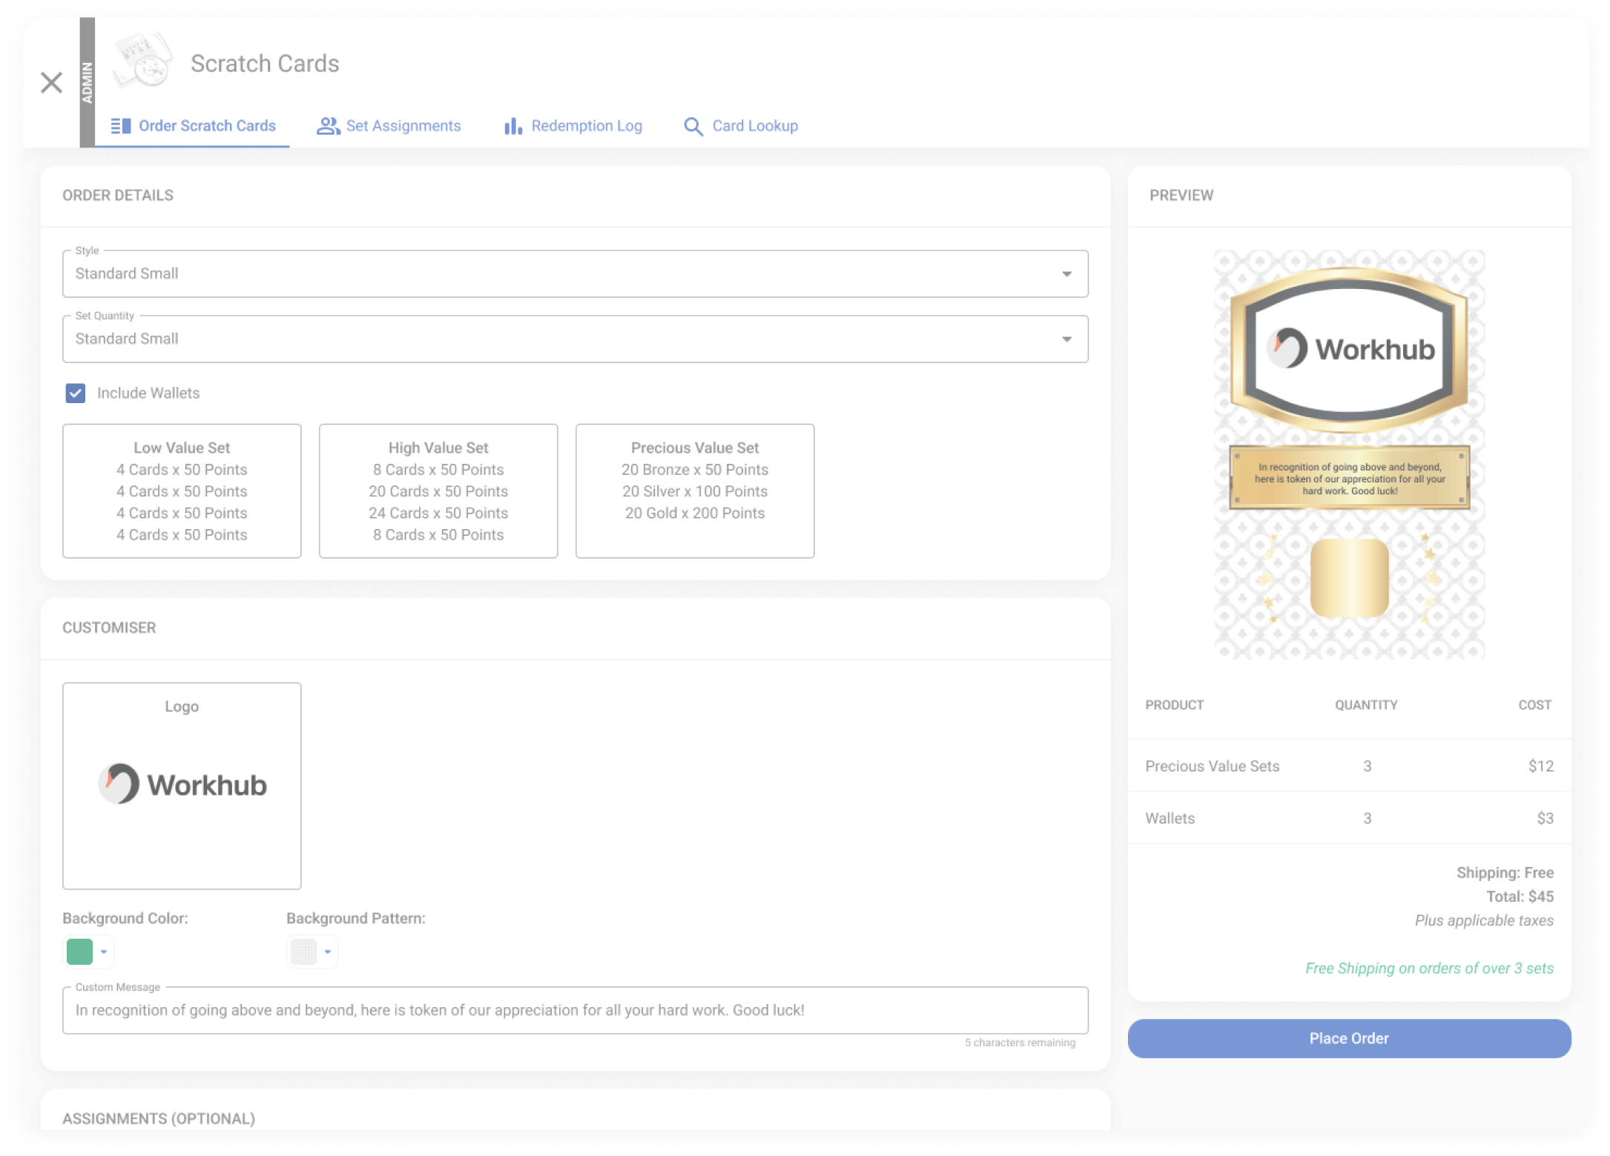The image size is (1610, 1156).
Task: Click the CUSTOMISER section heading
Action: 109,628
